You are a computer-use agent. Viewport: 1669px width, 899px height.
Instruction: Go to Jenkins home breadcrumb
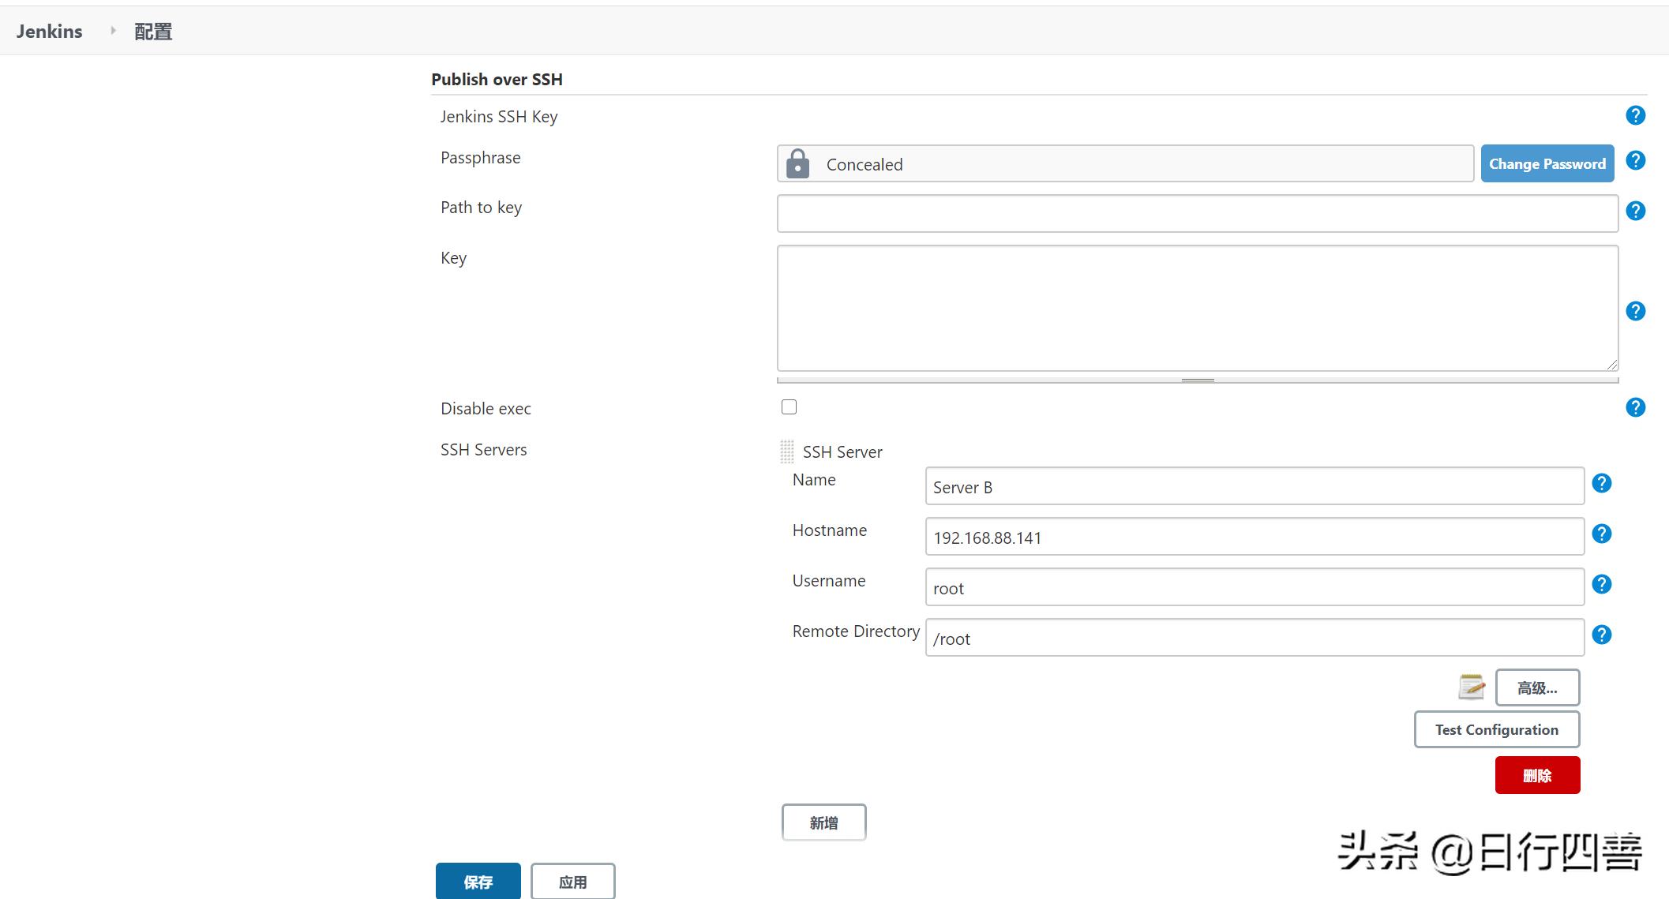pos(49,32)
